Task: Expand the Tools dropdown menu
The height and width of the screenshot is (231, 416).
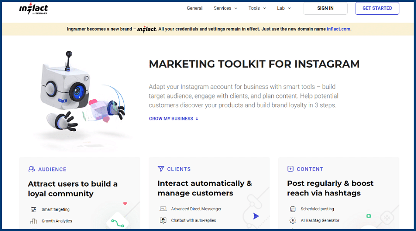Action: pyautogui.click(x=257, y=8)
